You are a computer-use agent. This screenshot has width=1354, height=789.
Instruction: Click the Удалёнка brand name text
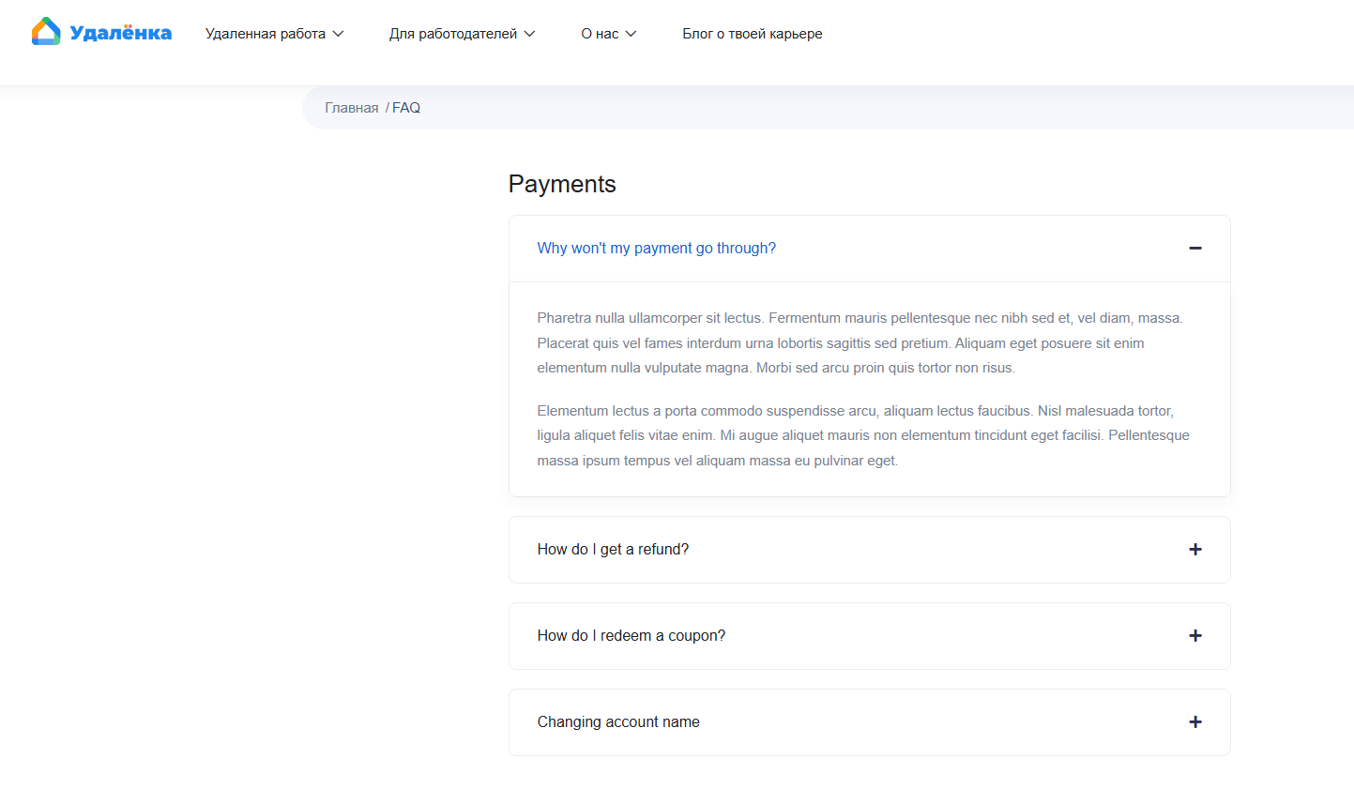click(x=121, y=33)
